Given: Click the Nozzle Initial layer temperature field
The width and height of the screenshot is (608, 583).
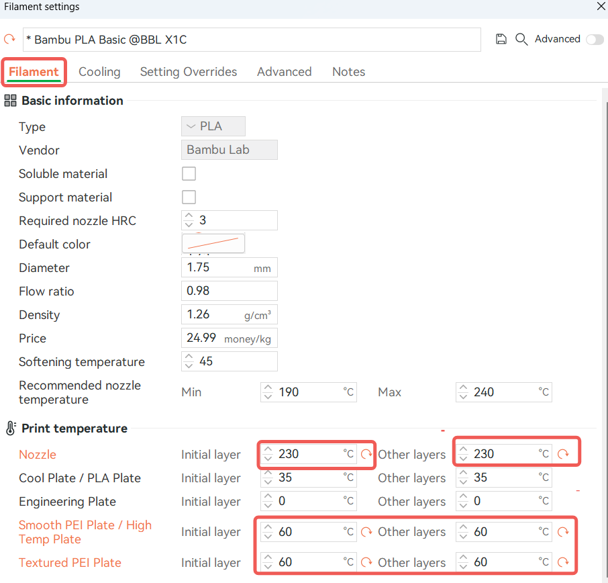Looking at the screenshot, I should [309, 454].
